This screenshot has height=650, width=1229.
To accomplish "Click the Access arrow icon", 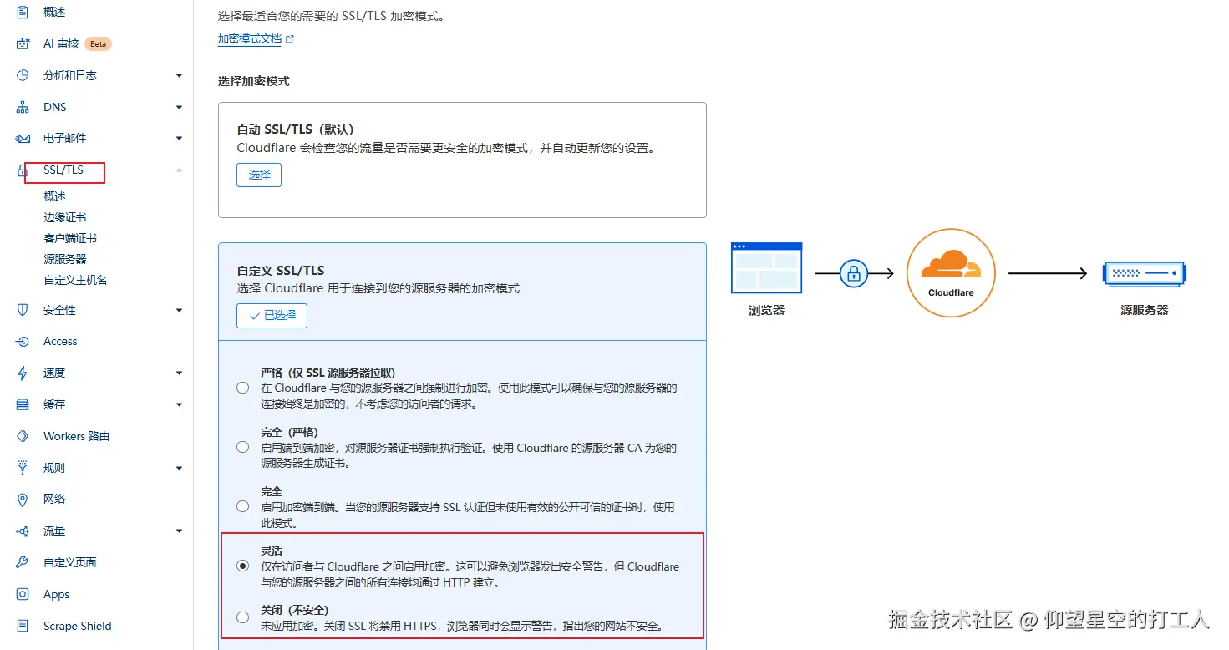I will pyautogui.click(x=23, y=341).
